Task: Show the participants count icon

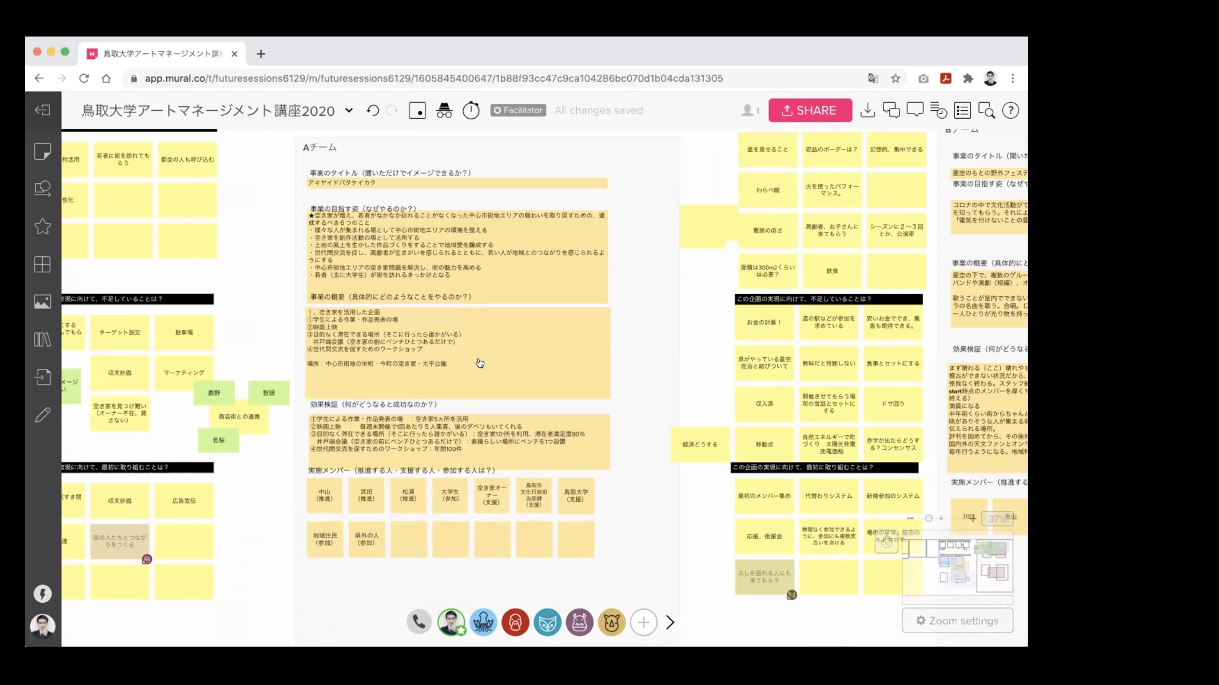Action: point(750,111)
